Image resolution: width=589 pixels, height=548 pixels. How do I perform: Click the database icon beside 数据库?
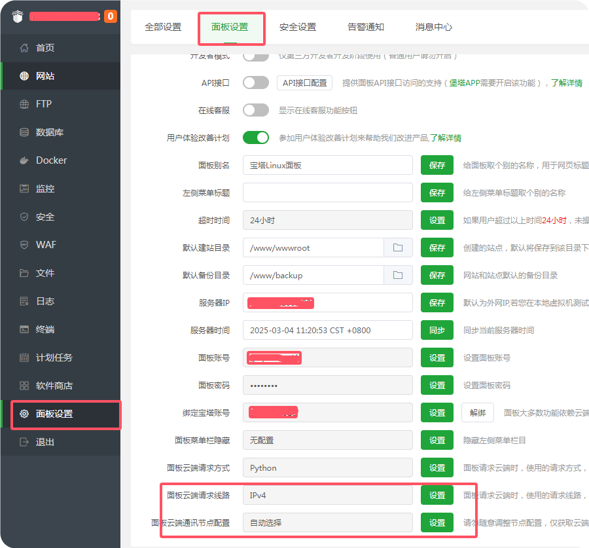point(24,132)
